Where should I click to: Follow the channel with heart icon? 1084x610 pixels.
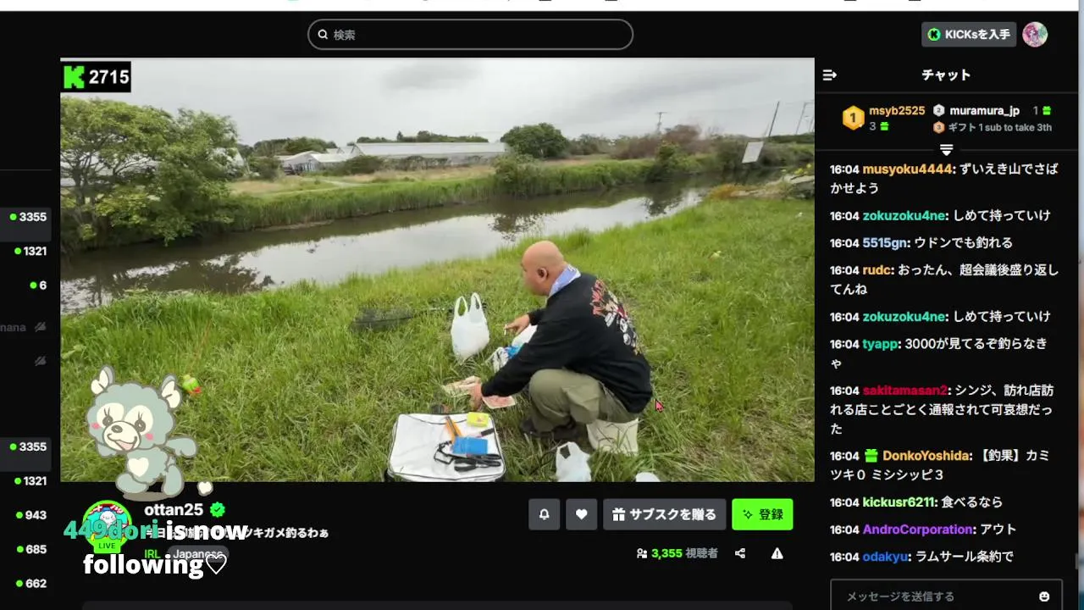[x=581, y=514]
